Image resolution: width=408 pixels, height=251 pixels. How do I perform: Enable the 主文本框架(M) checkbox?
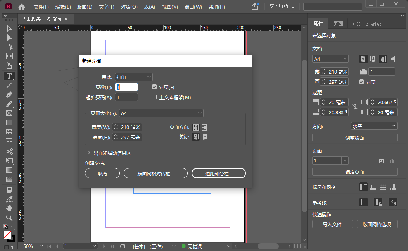point(154,97)
